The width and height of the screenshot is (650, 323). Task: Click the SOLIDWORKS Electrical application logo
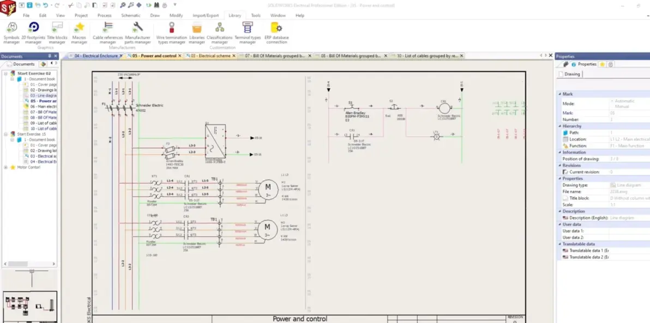point(8,8)
